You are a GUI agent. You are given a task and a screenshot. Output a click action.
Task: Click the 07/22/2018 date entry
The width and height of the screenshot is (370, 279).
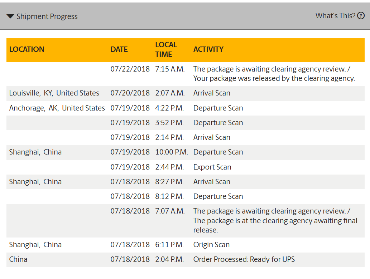click(130, 69)
